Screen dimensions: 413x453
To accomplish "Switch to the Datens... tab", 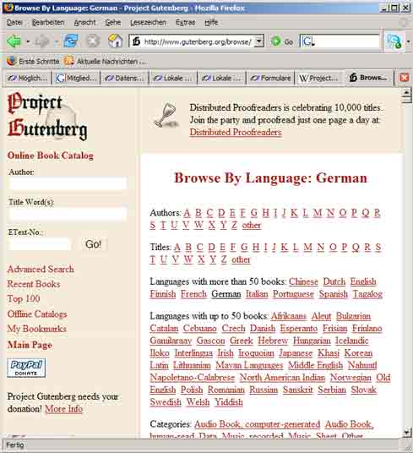I will (124, 78).
